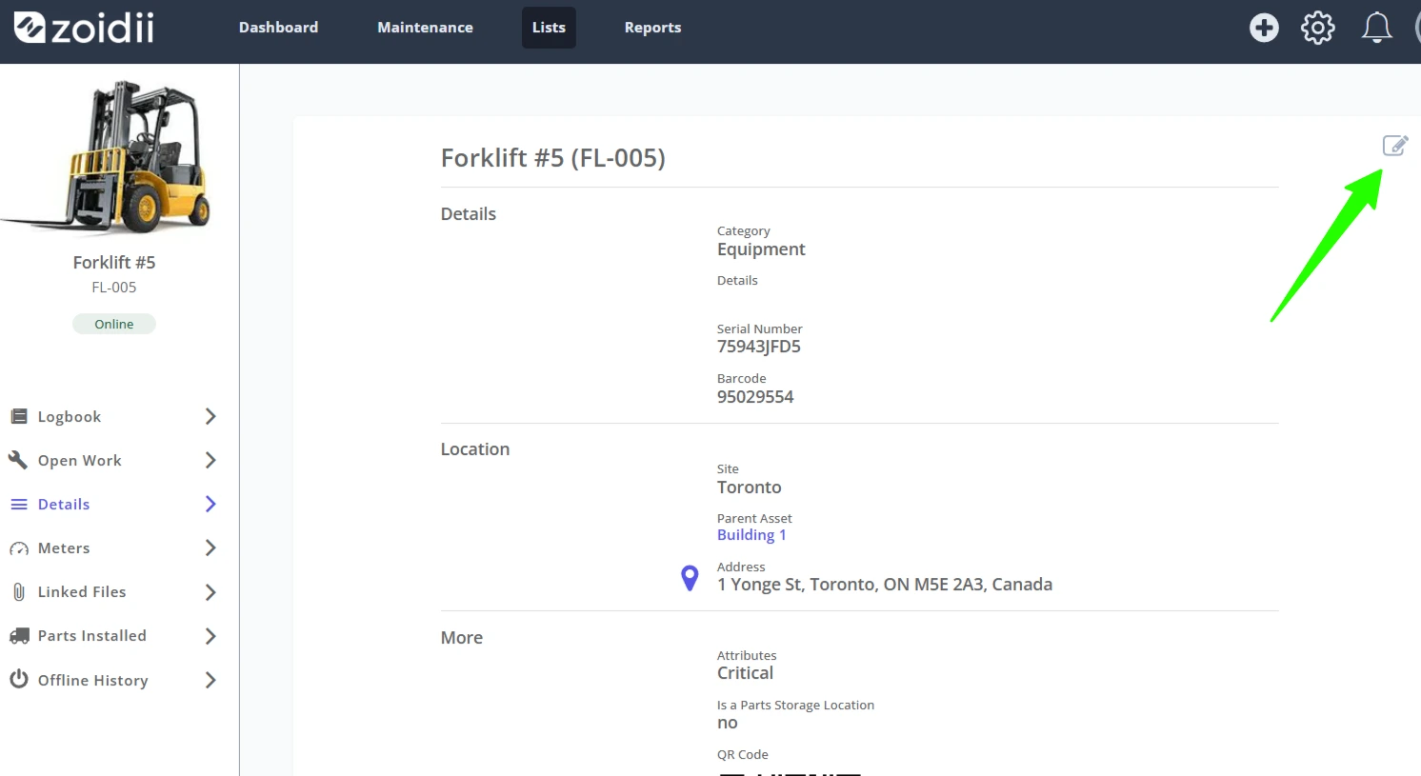Click the Logbook book icon
Viewport: 1421px width, 776px height.
pos(19,416)
